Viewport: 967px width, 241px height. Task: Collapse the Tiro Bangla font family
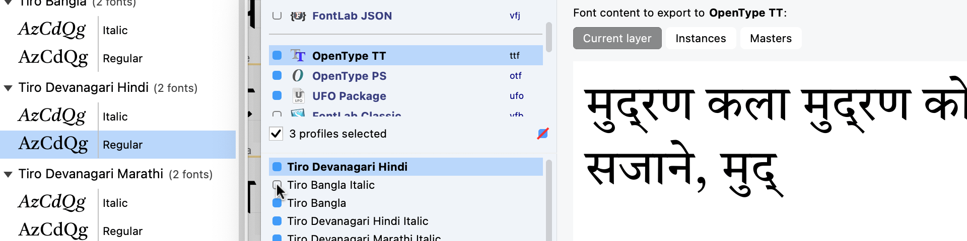[8, 3]
